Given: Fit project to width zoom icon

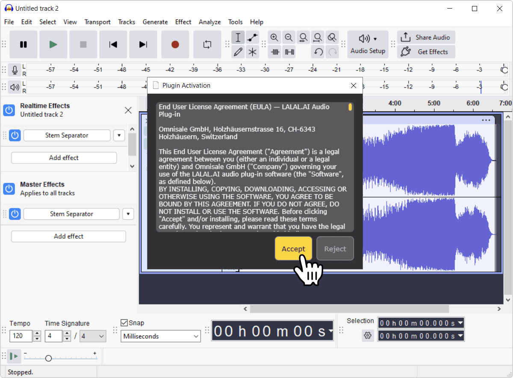Looking at the screenshot, I should 318,38.
